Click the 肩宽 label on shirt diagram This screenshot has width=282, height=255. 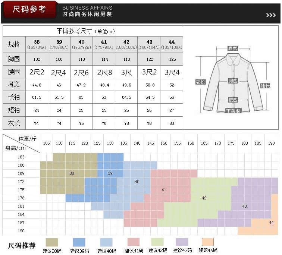click(x=233, y=48)
